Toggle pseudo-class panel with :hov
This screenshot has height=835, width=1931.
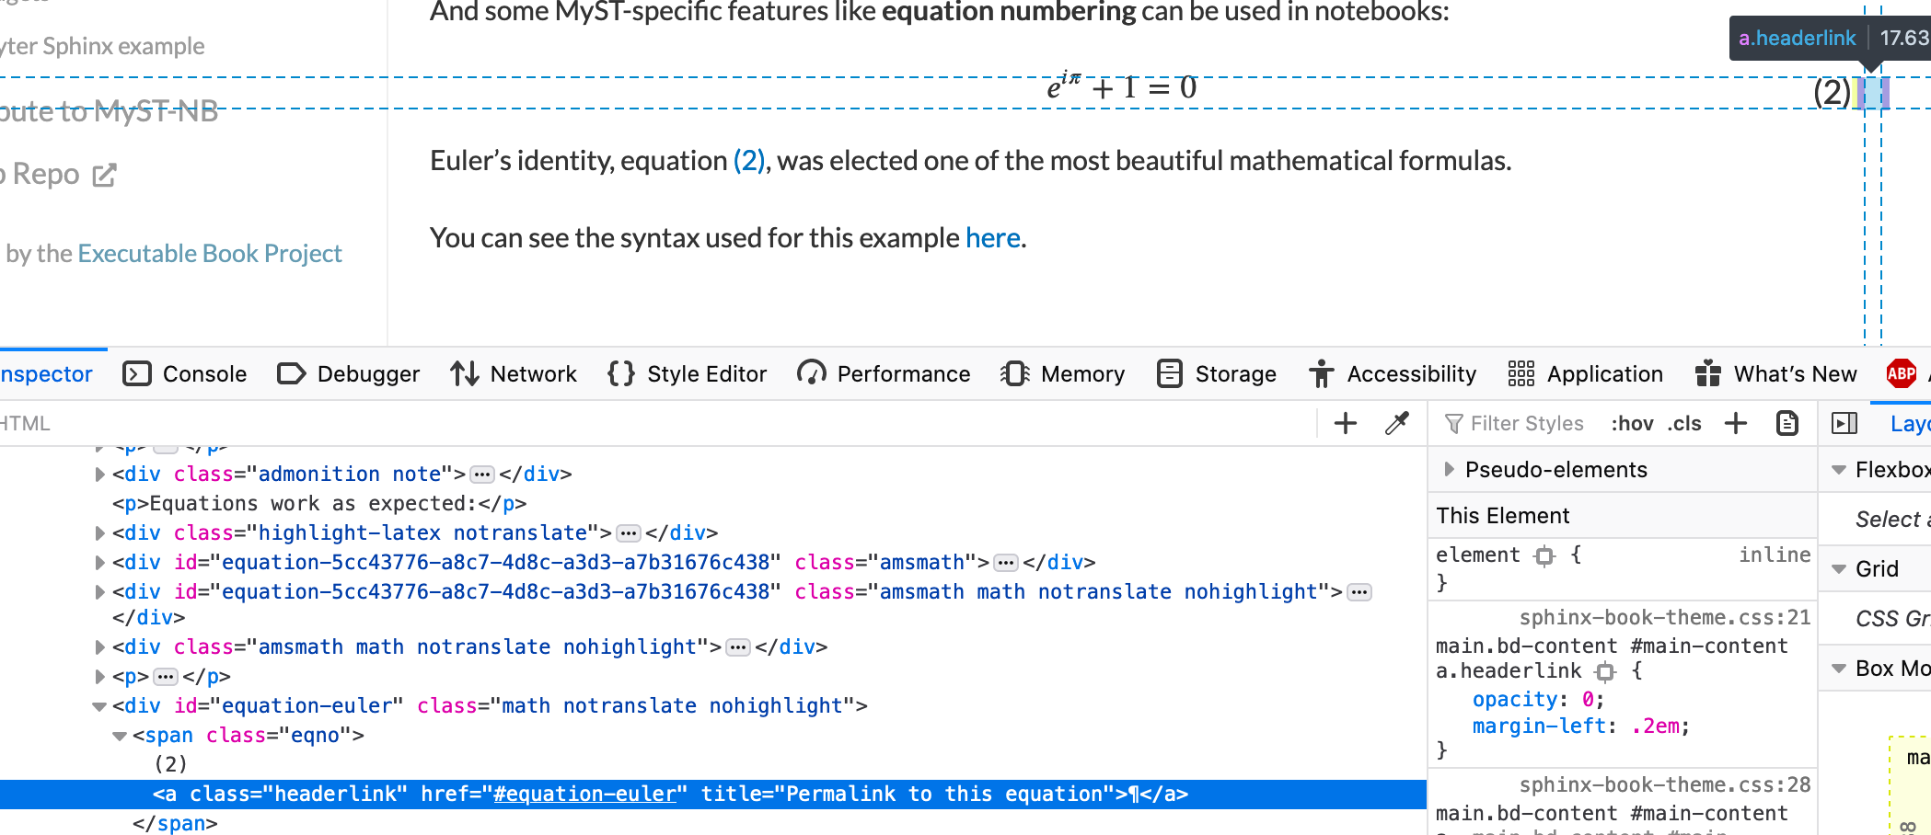[x=1632, y=423]
